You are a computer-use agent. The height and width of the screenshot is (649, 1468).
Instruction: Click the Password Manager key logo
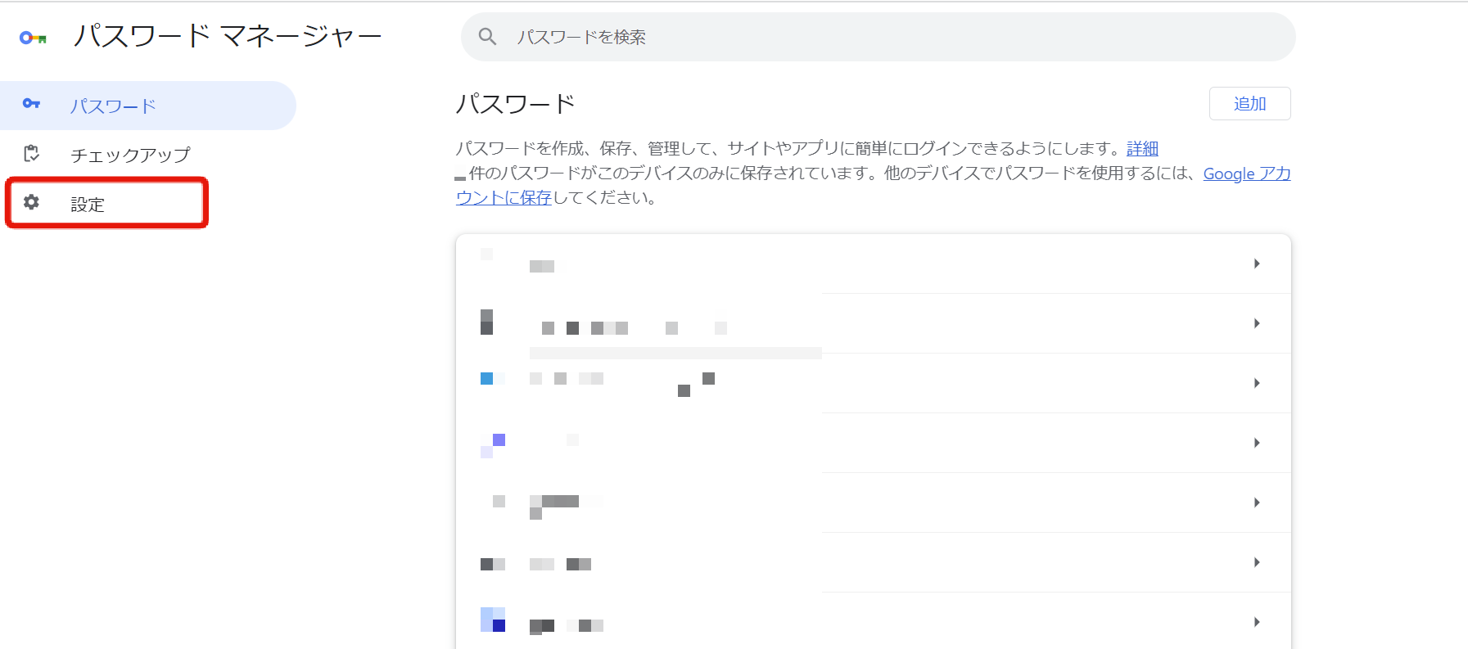(33, 38)
